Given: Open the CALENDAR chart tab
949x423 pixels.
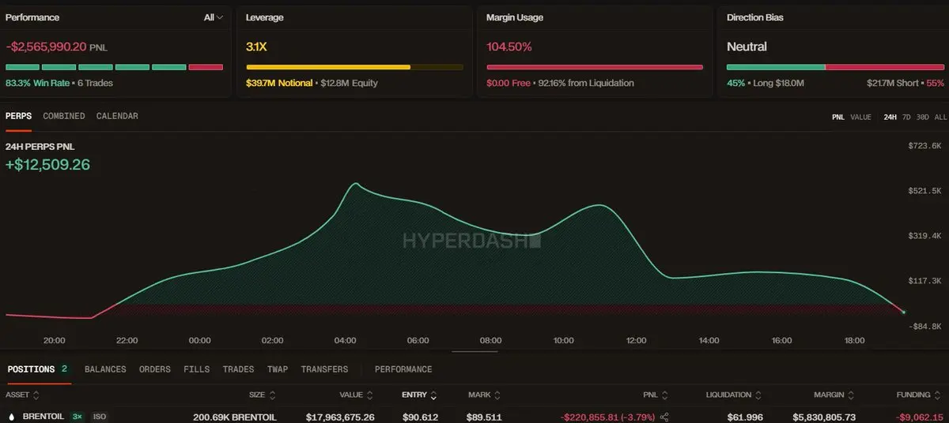Looking at the screenshot, I should pyautogui.click(x=117, y=116).
